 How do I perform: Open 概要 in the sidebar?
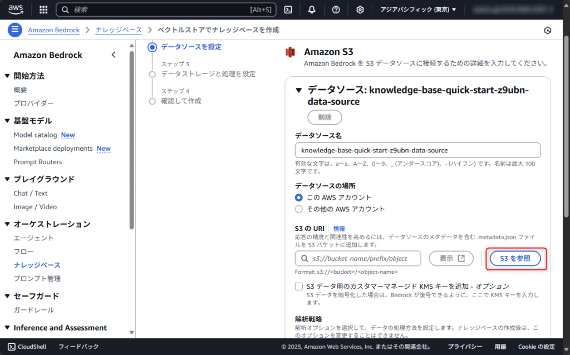[x=21, y=90]
